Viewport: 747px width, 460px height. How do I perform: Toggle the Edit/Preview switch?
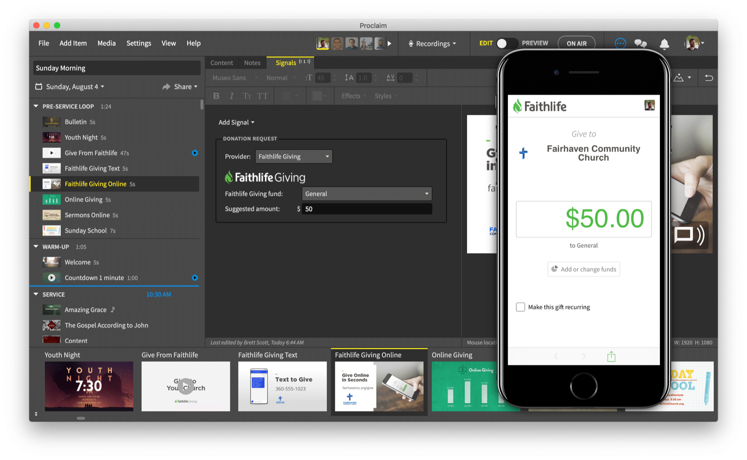(x=507, y=43)
